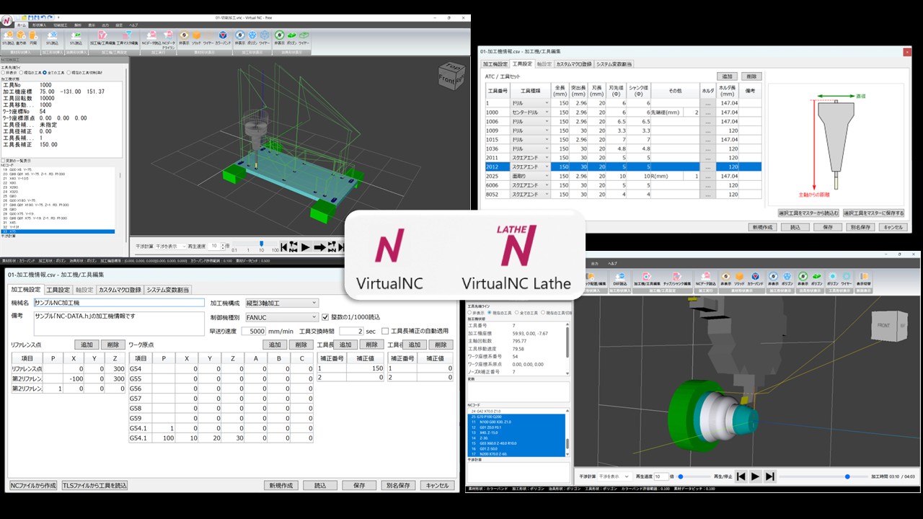Image resolution: width=923 pixels, height=519 pixels.
Task: Open tool type dropdown for tool 8052
Action: [x=530, y=194]
